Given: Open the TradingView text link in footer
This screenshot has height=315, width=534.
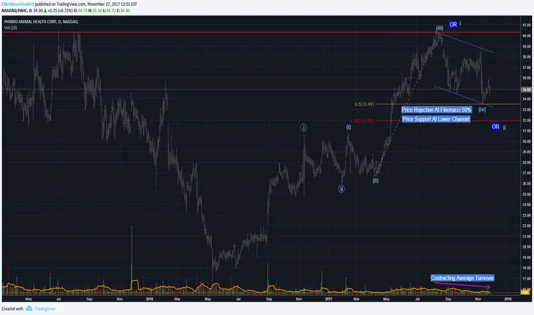Looking at the screenshot, I should 45,309.
